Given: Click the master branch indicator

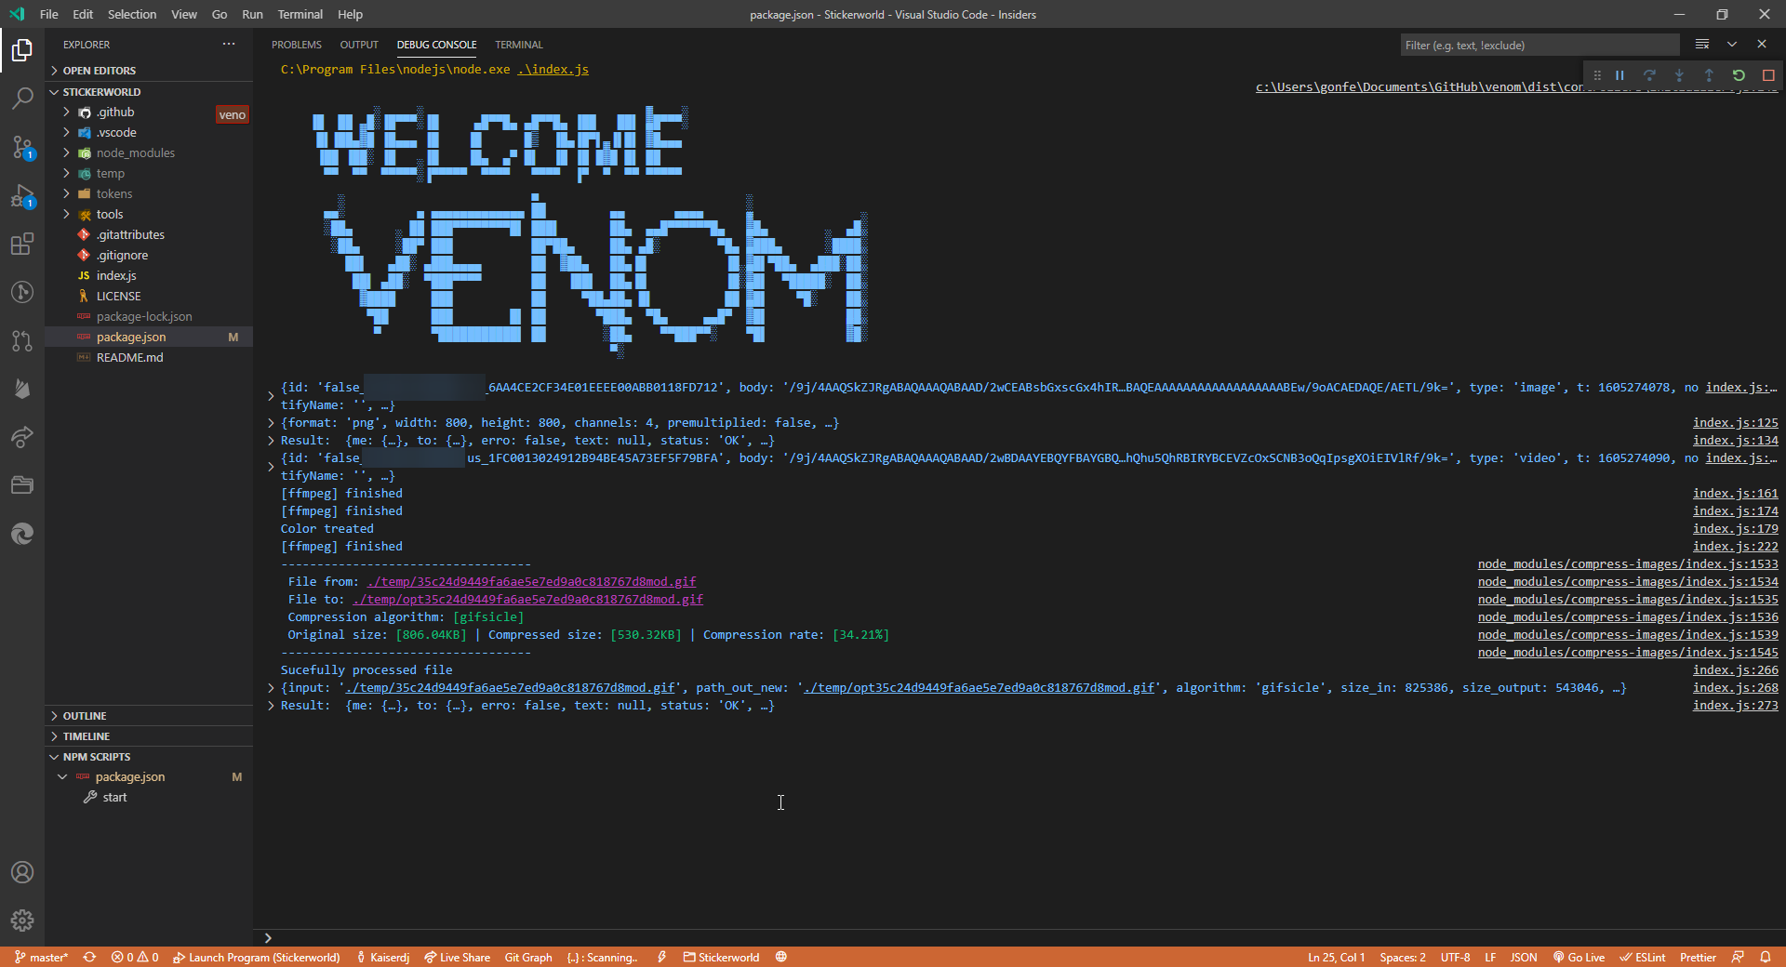Looking at the screenshot, I should (x=42, y=957).
